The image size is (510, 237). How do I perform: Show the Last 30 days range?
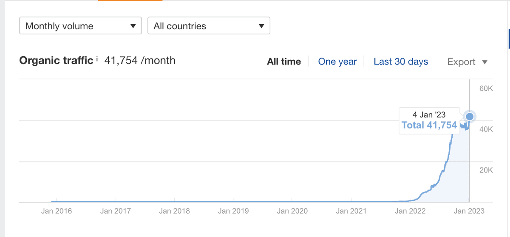[401, 62]
